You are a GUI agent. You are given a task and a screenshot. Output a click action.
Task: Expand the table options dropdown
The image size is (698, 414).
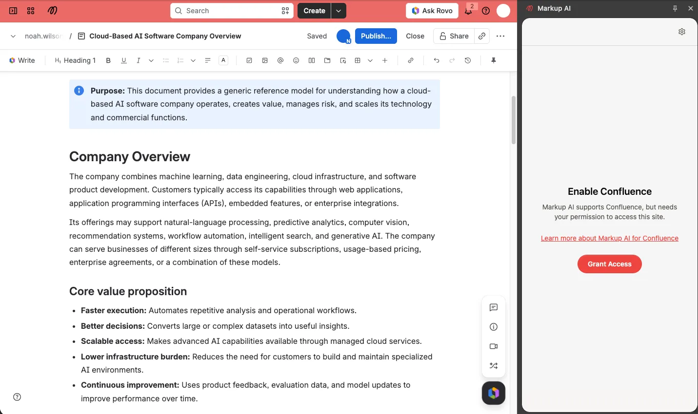tap(370, 60)
